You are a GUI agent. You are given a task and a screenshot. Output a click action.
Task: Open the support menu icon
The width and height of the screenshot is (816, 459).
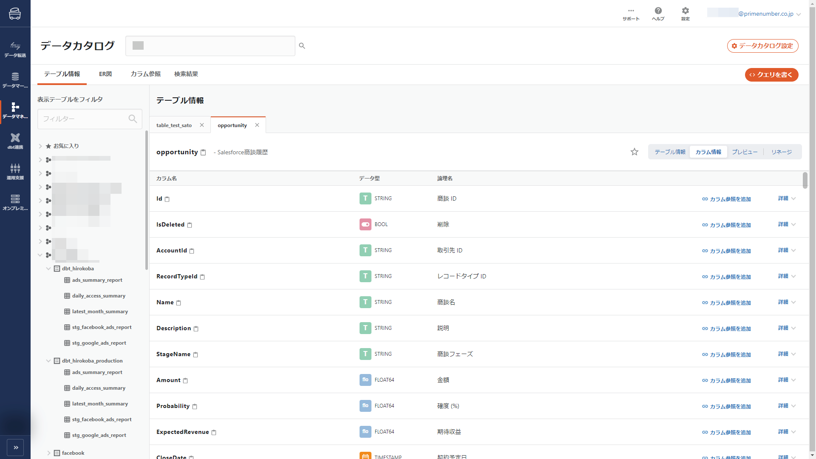tap(631, 14)
